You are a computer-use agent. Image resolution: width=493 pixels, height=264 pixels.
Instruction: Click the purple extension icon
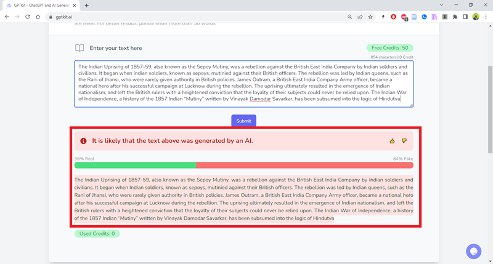click(434, 17)
